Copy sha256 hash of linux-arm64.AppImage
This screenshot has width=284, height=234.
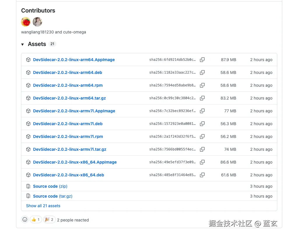point(202,60)
